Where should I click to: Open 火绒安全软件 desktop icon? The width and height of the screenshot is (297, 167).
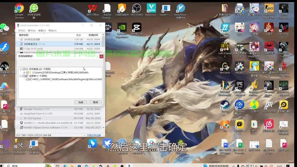(122, 10)
